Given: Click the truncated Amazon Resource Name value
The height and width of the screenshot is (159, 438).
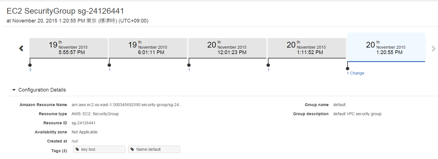Looking at the screenshot, I should point(127,105).
